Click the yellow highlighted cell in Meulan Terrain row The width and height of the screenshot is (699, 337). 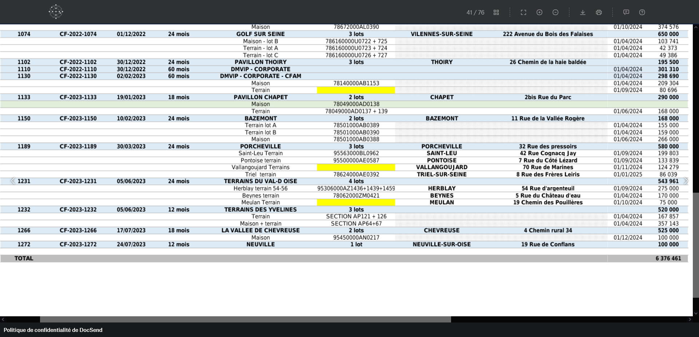pyautogui.click(x=356, y=202)
